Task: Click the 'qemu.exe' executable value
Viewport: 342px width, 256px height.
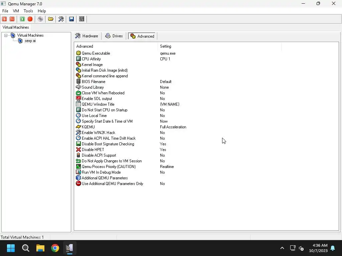Action: [168, 53]
